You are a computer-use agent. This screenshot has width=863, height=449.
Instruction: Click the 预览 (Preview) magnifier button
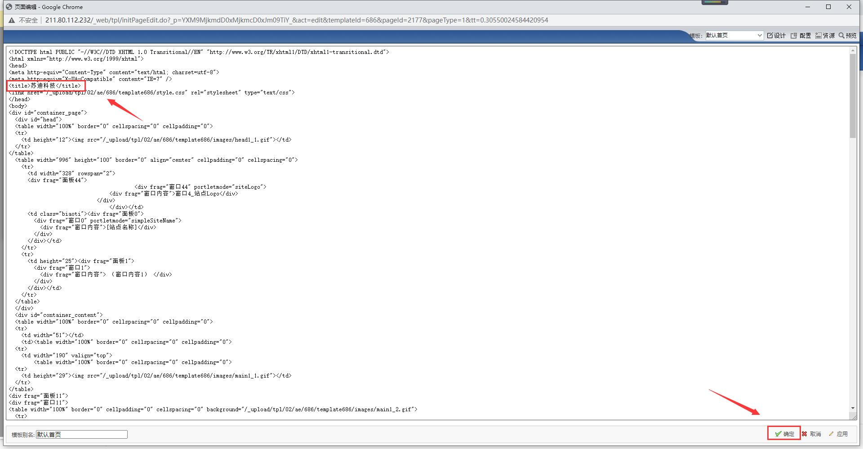(847, 36)
